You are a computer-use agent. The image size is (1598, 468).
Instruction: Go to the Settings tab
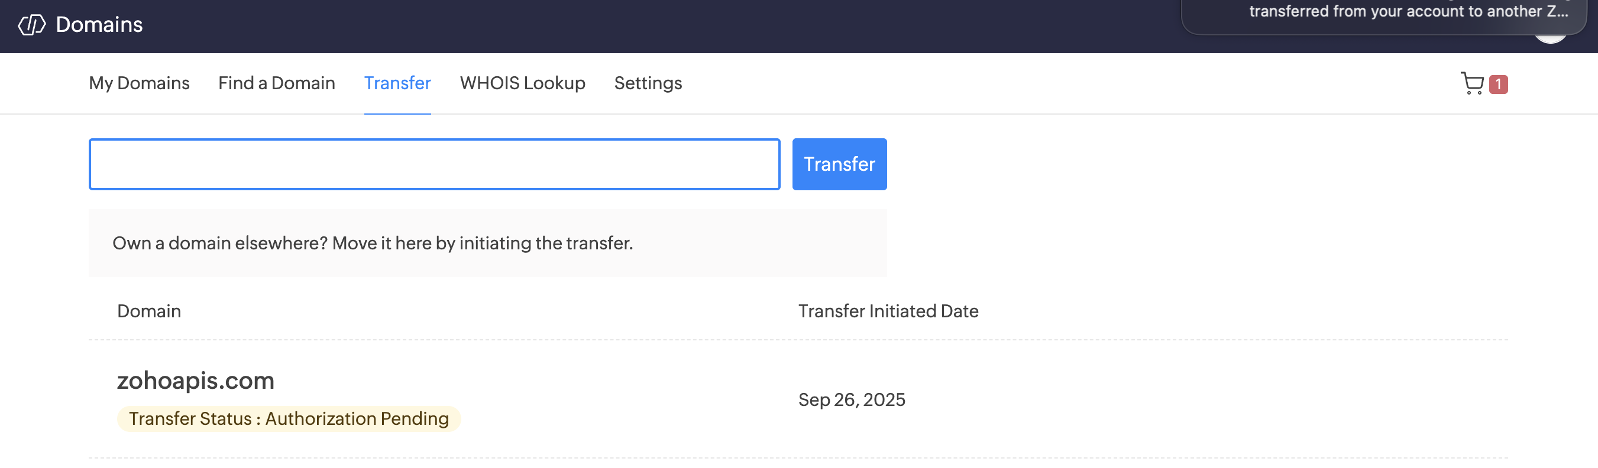648,83
